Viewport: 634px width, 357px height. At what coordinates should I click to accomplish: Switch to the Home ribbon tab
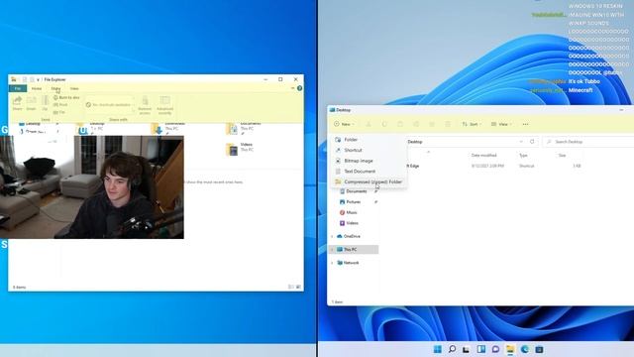pyautogui.click(x=37, y=88)
